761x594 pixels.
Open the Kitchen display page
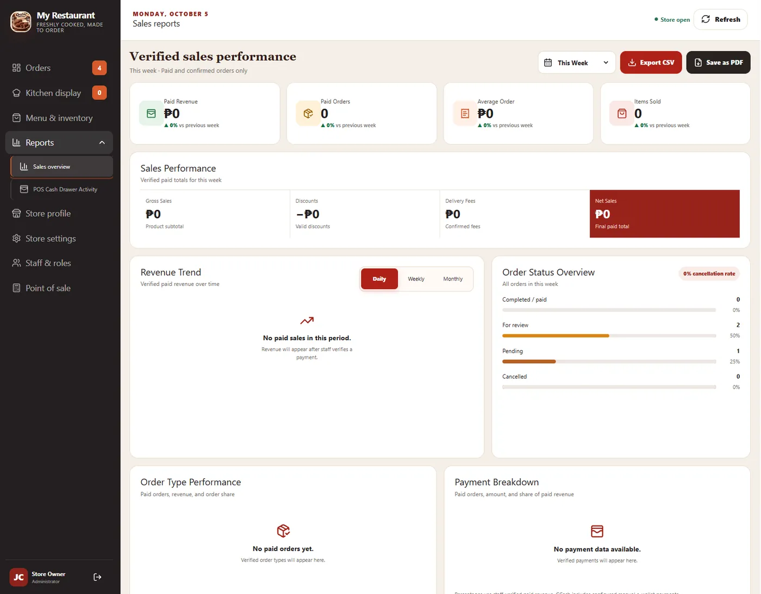pos(59,93)
